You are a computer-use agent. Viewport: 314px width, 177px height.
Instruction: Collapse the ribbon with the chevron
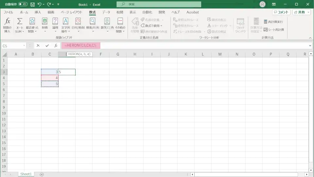(310, 38)
